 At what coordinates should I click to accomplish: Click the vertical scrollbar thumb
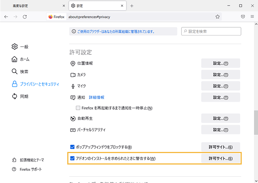coord(256,123)
